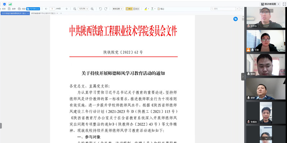287x143 pixels.
Task: Click 杨泽 microphone icon
Action: pyautogui.click(x=249, y=74)
